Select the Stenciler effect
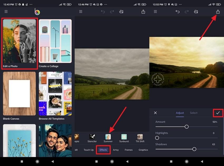 (92, 138)
